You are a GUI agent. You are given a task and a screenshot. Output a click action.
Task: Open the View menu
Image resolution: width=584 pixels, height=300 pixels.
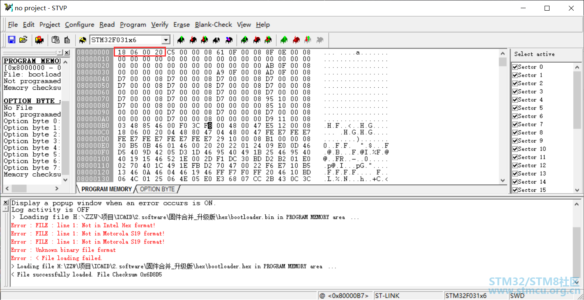click(244, 25)
